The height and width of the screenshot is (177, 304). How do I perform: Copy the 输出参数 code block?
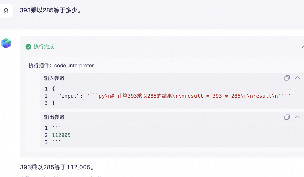click(287, 117)
